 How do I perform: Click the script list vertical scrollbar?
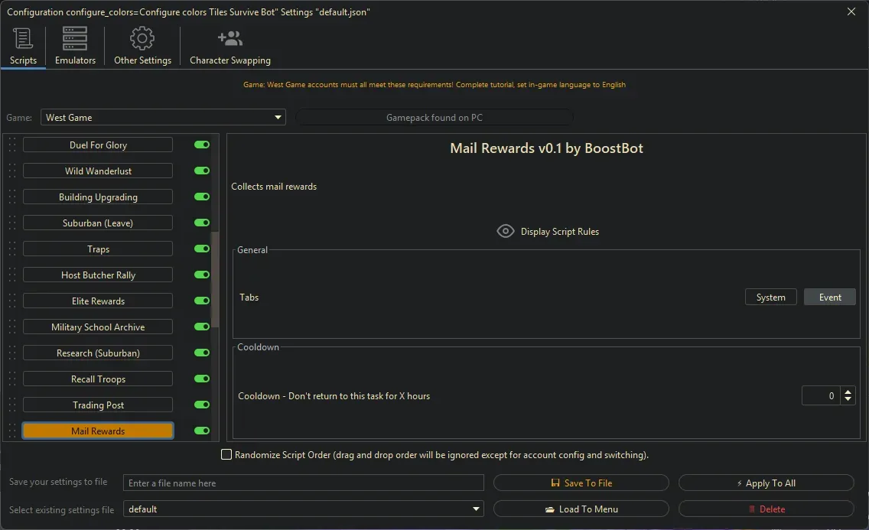[x=215, y=279]
